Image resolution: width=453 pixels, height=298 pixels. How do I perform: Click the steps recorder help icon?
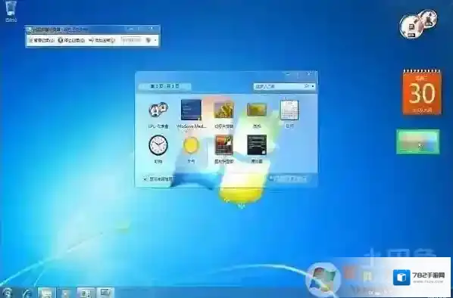pos(149,40)
